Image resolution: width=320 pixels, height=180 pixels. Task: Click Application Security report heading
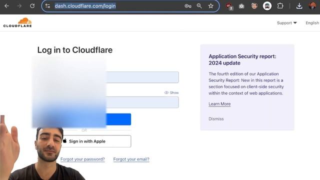[x=242, y=59]
